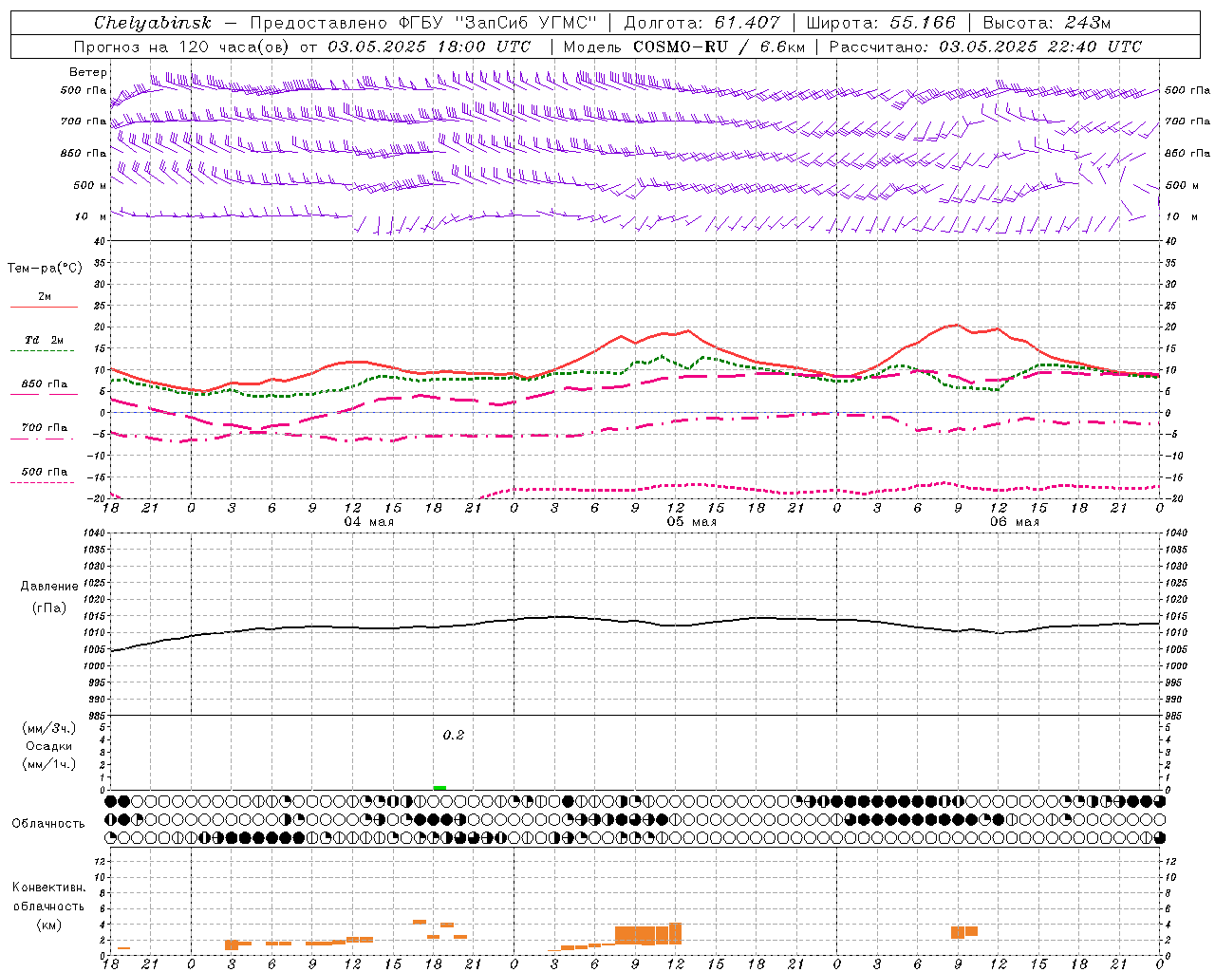This screenshot has width=1215, height=972.
Task: Click the green precipitation bar below 0.2
Action: (439, 788)
